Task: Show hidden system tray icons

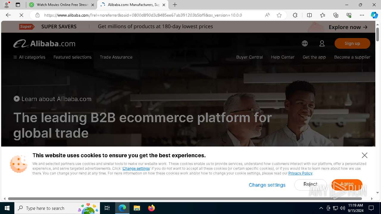Action: point(321,208)
